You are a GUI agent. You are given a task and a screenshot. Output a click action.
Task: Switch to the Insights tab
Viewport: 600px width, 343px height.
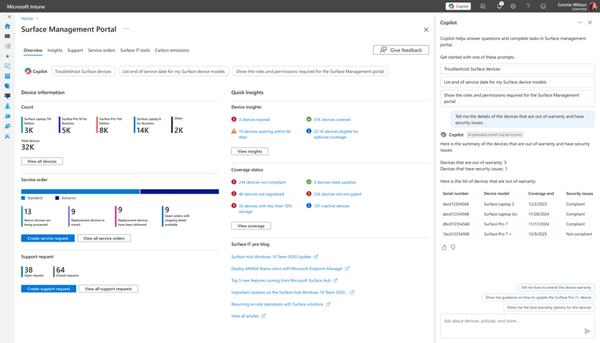(x=55, y=50)
